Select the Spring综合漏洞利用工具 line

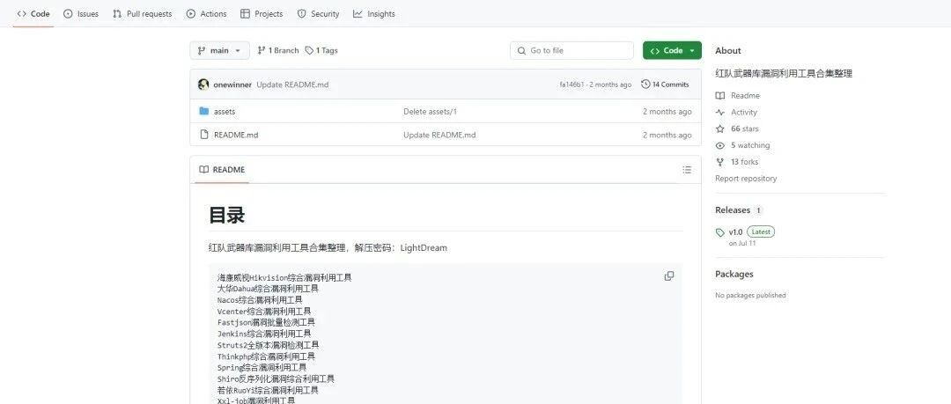click(262, 367)
